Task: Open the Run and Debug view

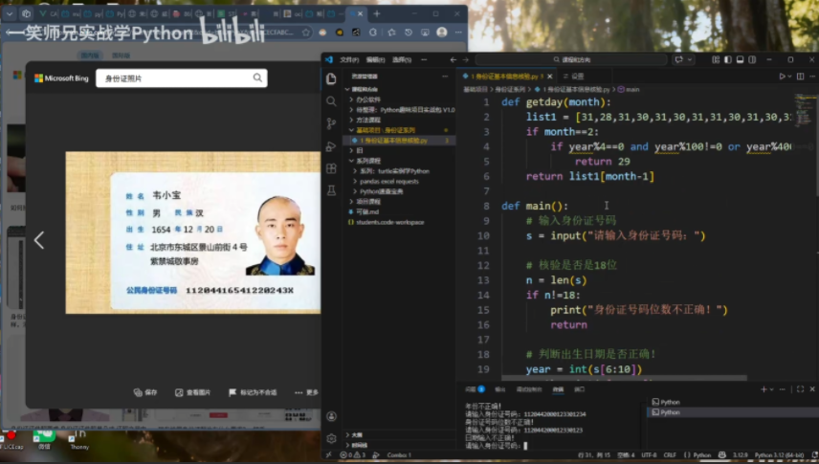Action: pos(331,145)
